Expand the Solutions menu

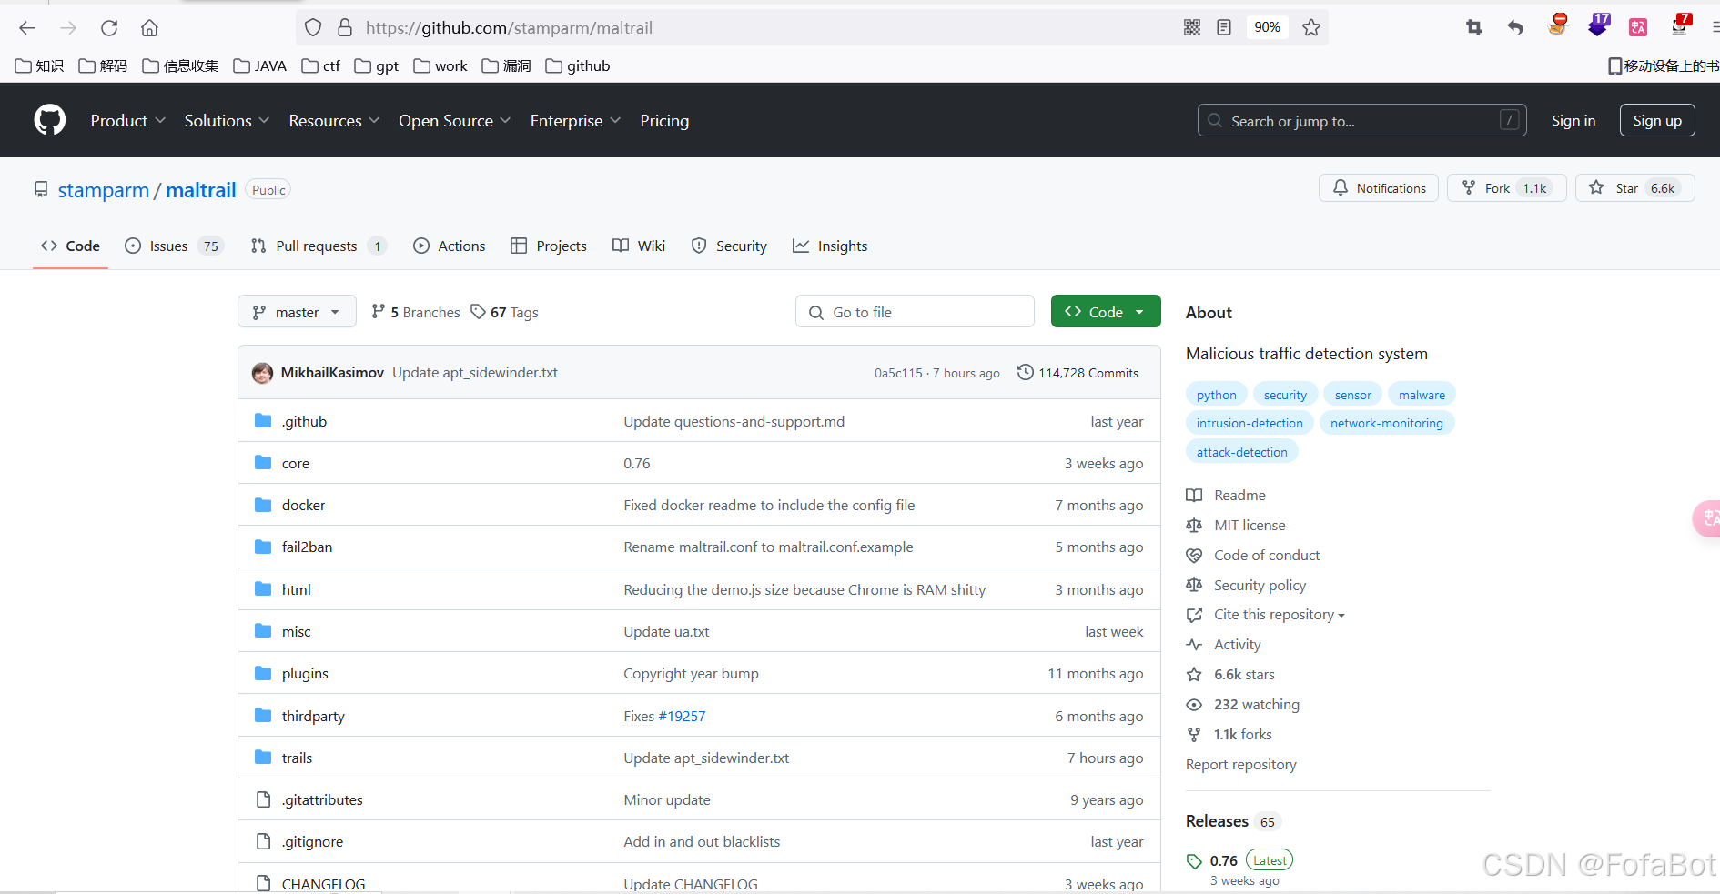click(227, 120)
